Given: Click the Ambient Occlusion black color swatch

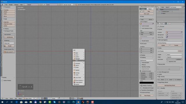Looking at the screenshot, I should pyautogui.click(x=146, y=83).
